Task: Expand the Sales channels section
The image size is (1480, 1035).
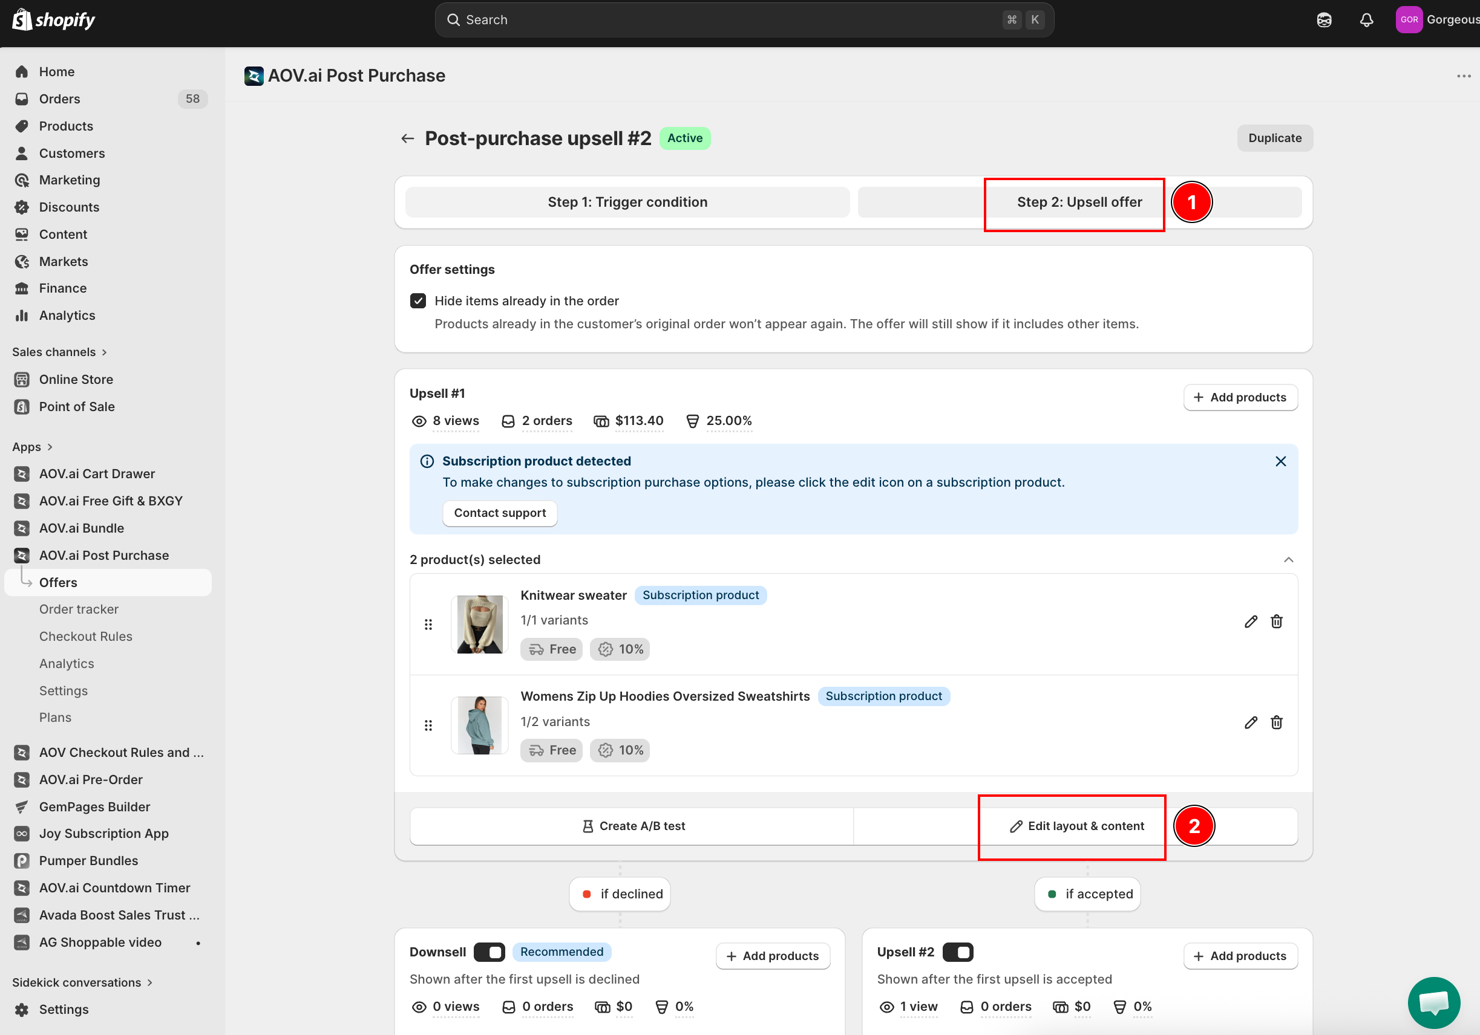Action: [59, 352]
